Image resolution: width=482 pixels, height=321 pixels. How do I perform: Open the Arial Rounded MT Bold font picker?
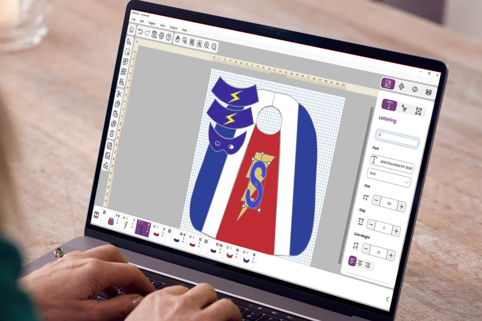392,164
